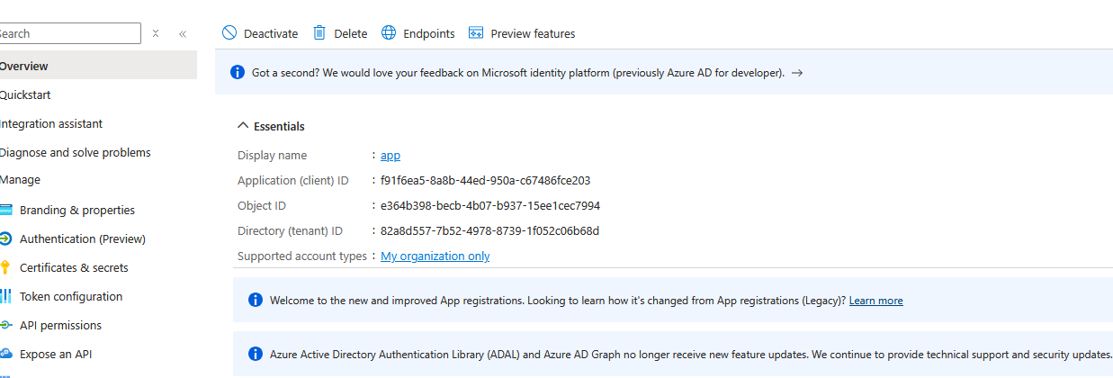Click the API permissions icon
Viewport: 1113px width, 378px height.
[x=5, y=325]
